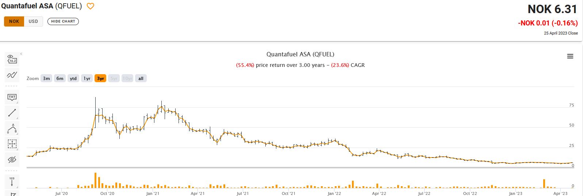This screenshot has width=583, height=196.
Task: Add Quantafuel to favorites heart
Action: pyautogui.click(x=90, y=6)
